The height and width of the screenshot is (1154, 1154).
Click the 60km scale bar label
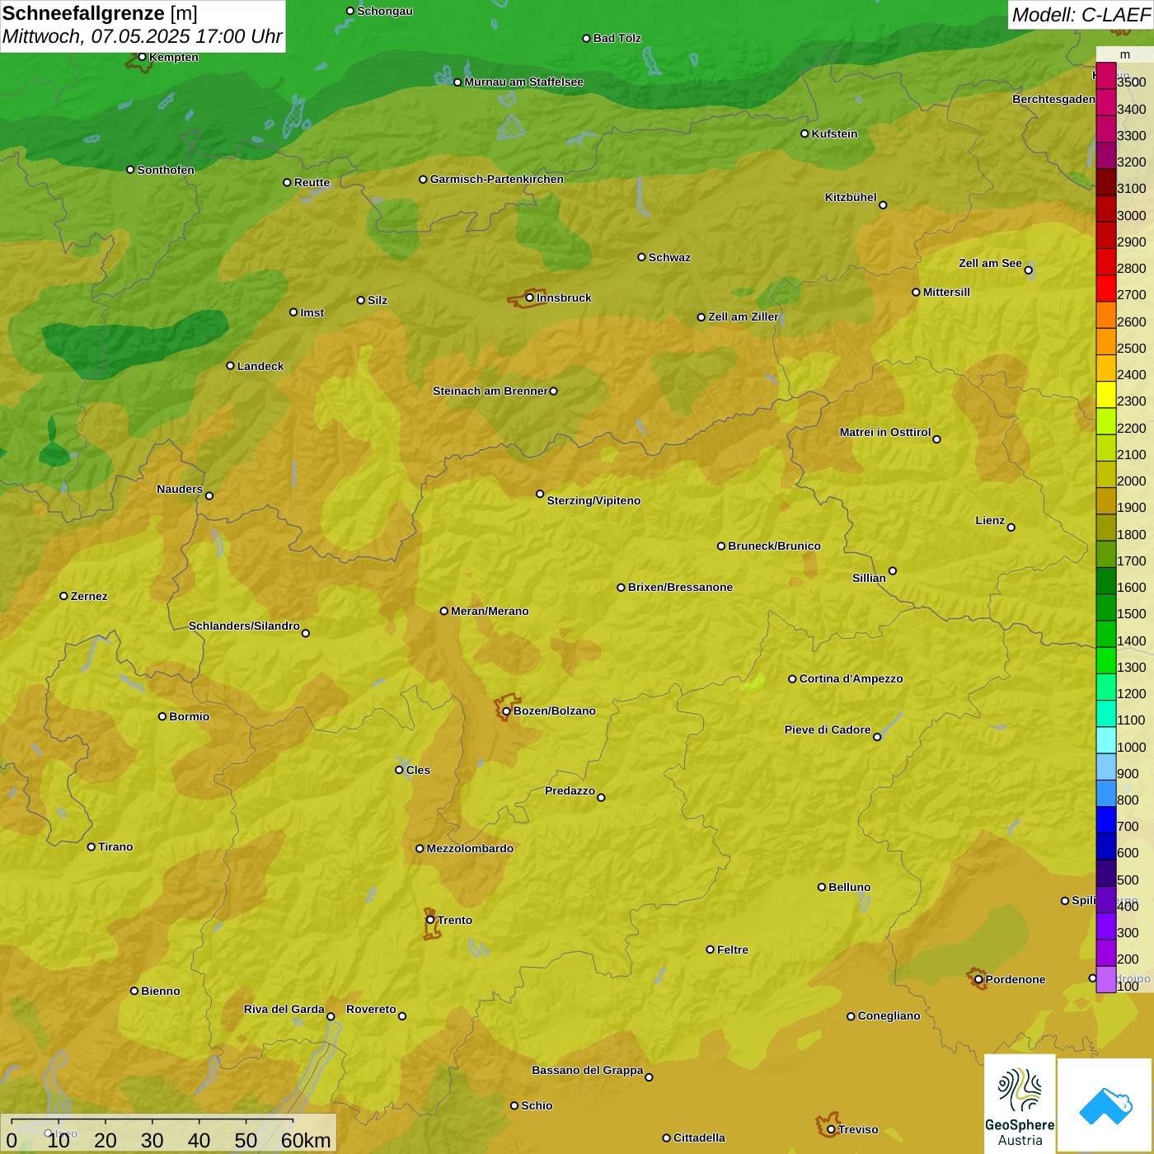point(306,1141)
